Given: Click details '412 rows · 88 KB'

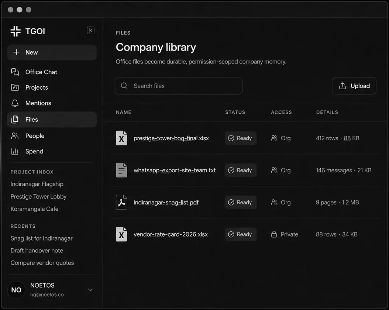Looking at the screenshot, I should pyautogui.click(x=338, y=138).
